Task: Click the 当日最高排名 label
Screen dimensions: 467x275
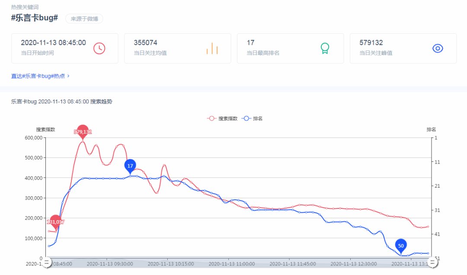Action: (x=263, y=53)
